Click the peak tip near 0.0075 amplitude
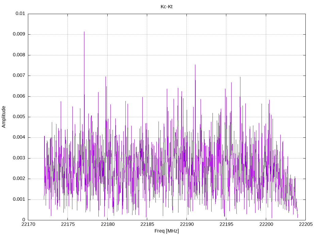 (195, 65)
